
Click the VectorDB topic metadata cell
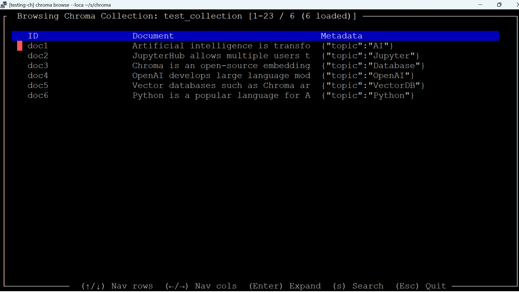coord(373,86)
